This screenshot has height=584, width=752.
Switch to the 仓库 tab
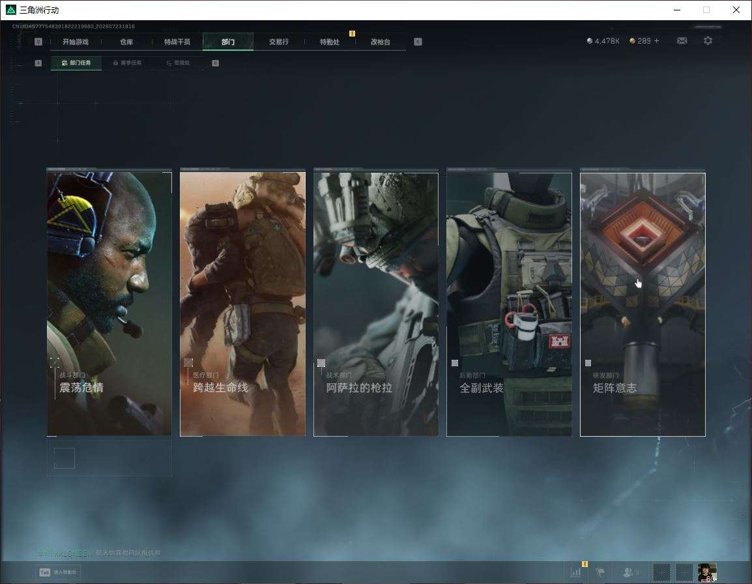(126, 42)
